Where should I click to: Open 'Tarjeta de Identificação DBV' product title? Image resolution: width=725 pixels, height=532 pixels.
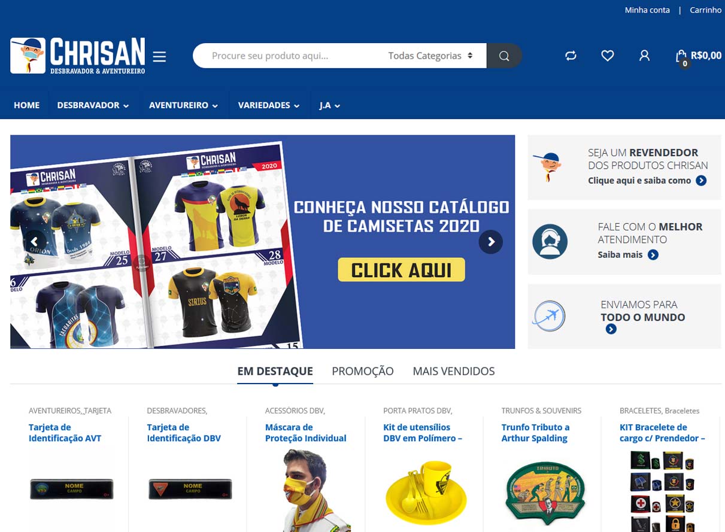coord(184,433)
